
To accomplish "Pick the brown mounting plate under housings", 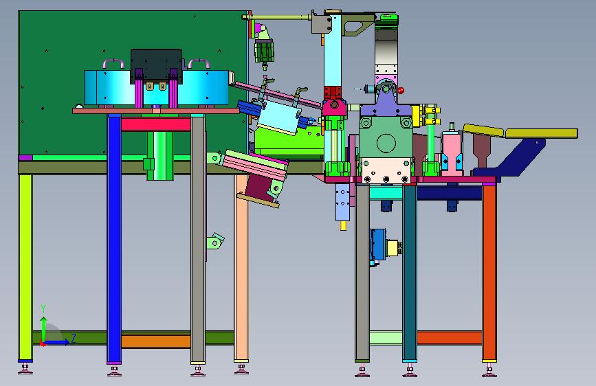I will 156,111.
